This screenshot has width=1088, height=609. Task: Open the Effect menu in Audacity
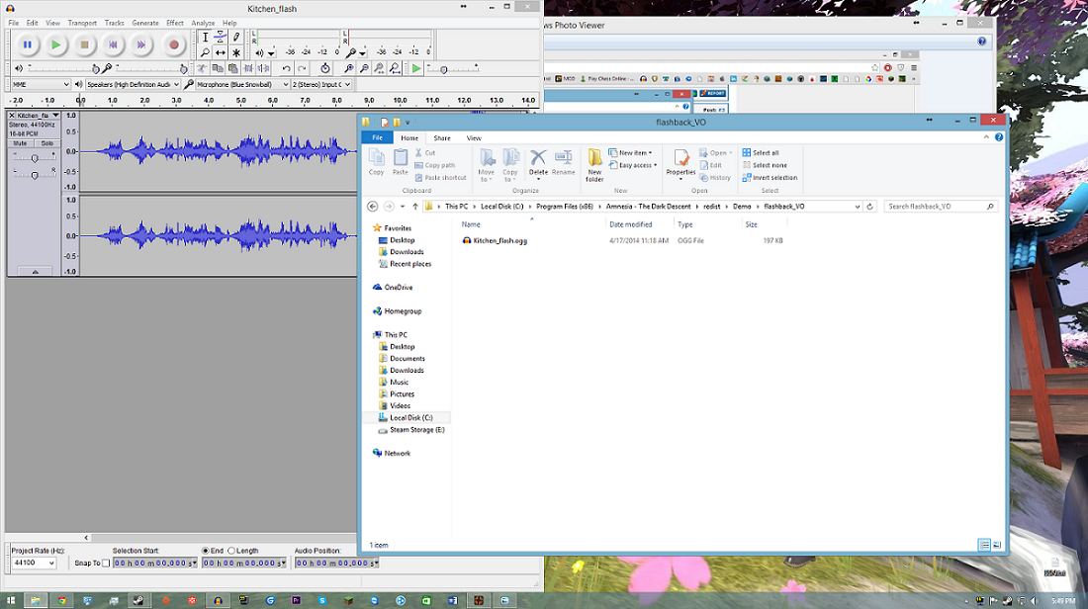pyautogui.click(x=175, y=23)
